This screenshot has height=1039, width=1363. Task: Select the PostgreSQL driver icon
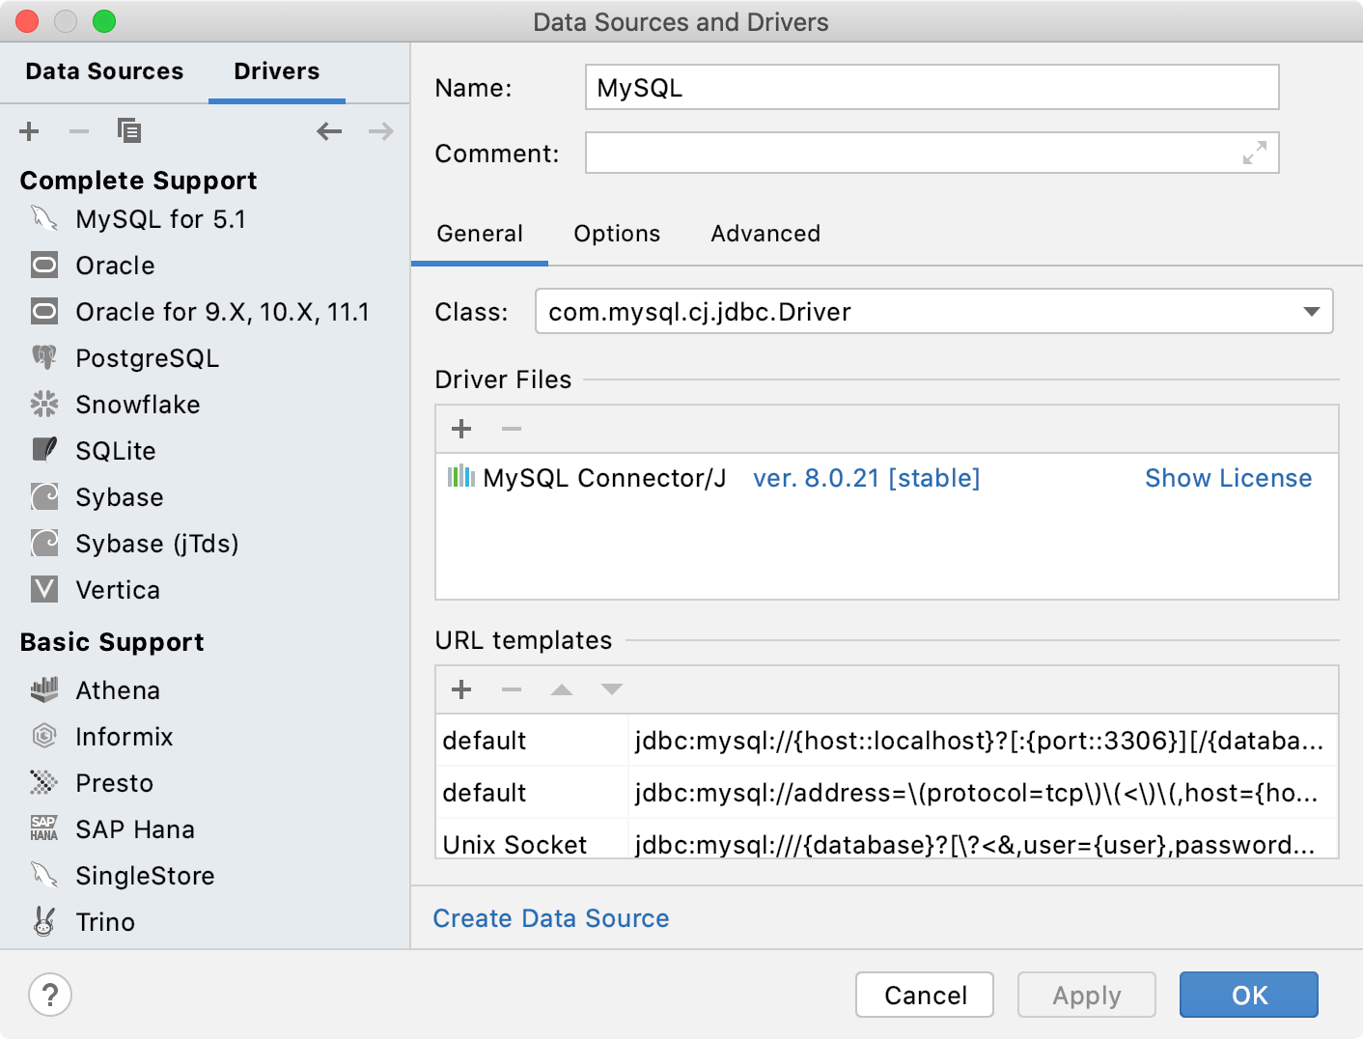pos(43,357)
